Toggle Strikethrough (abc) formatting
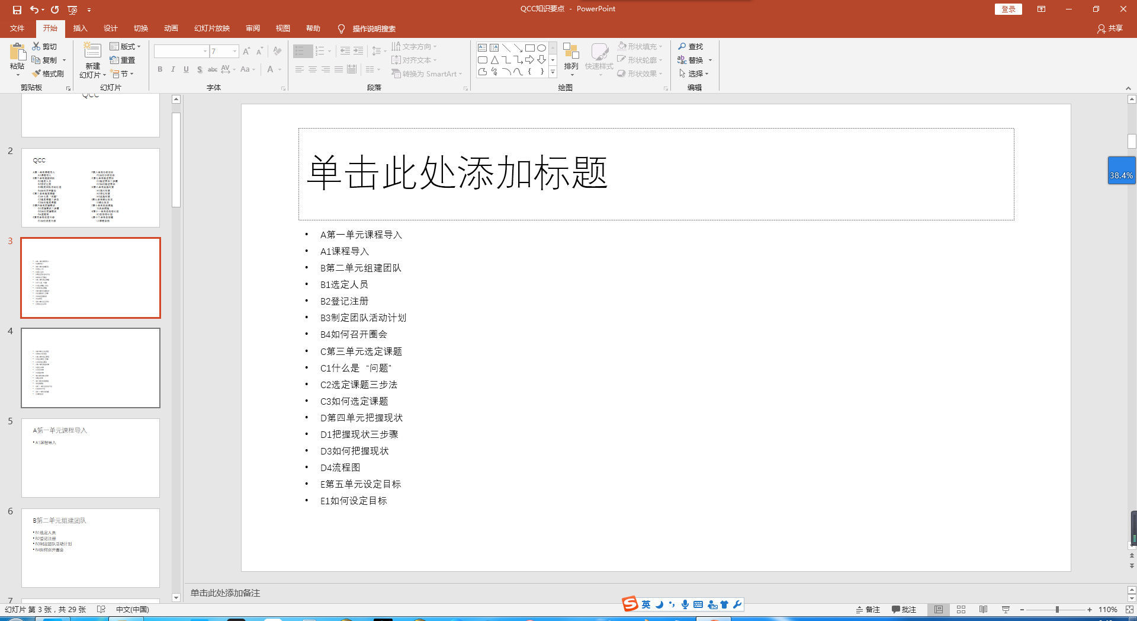Screen dimensions: 1137x621 [x=213, y=69]
